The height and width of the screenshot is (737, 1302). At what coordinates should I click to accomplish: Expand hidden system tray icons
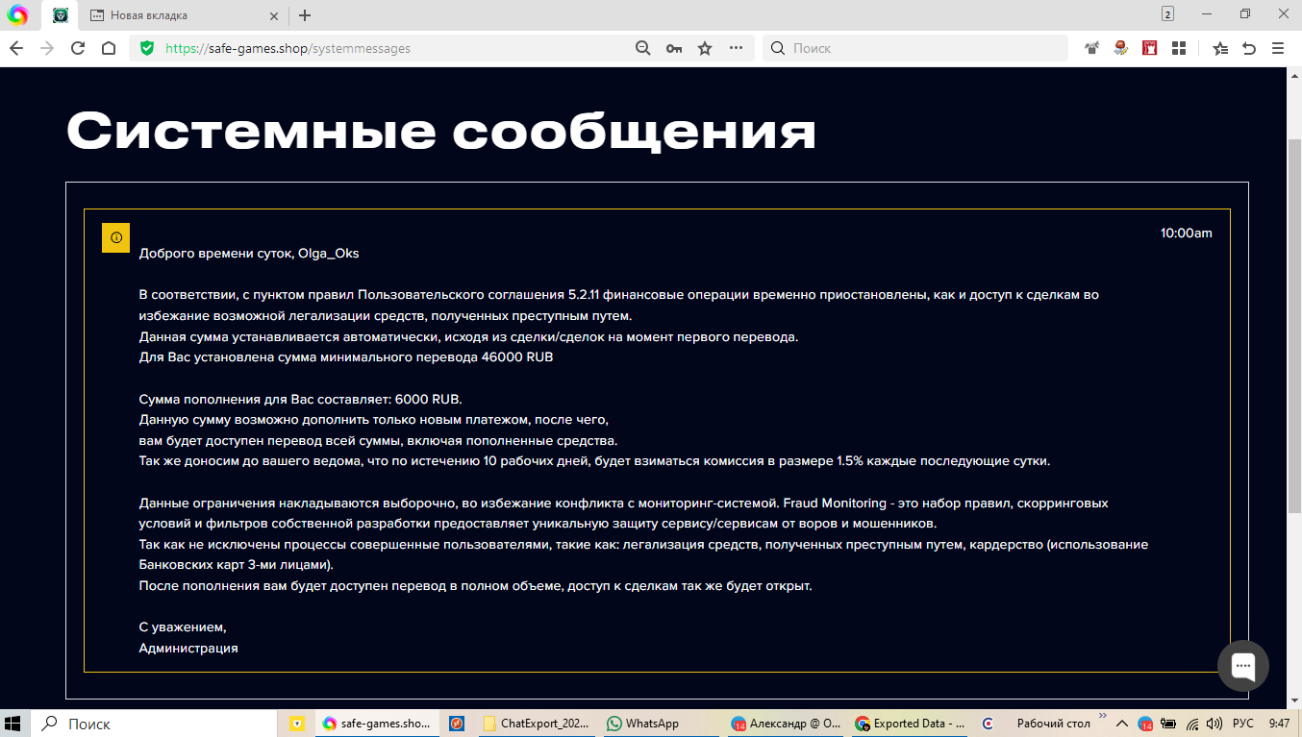click(x=1120, y=724)
